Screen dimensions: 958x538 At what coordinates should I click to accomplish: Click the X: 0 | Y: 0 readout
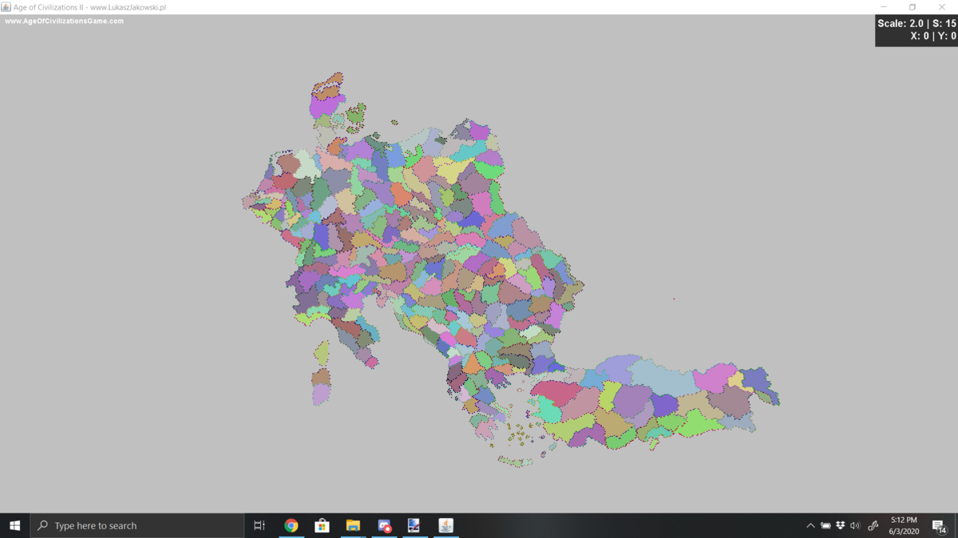[933, 36]
